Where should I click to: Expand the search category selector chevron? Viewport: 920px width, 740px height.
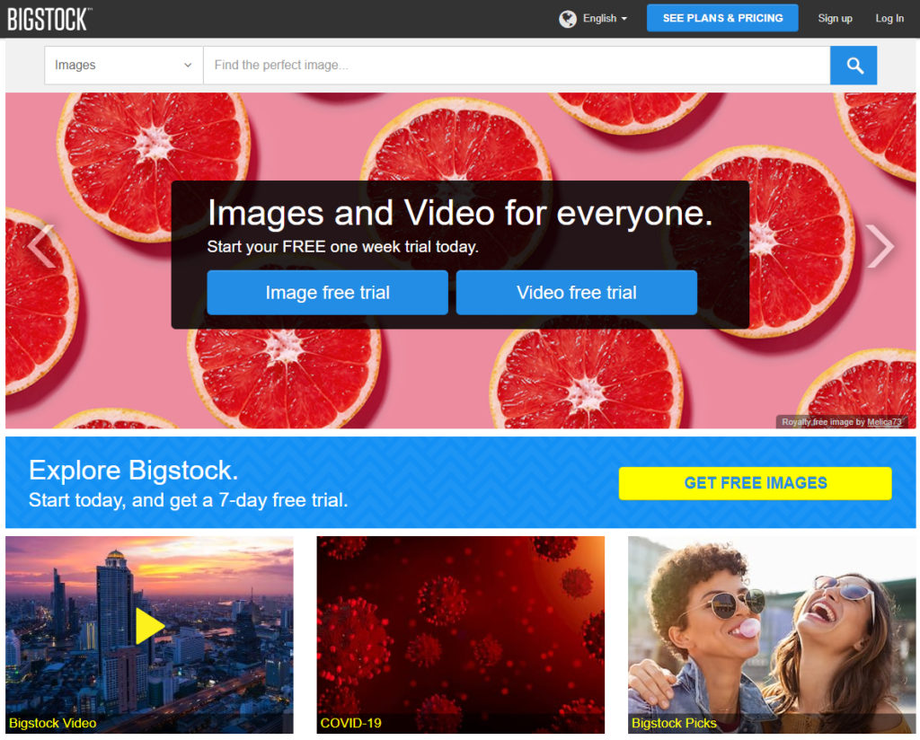point(187,65)
